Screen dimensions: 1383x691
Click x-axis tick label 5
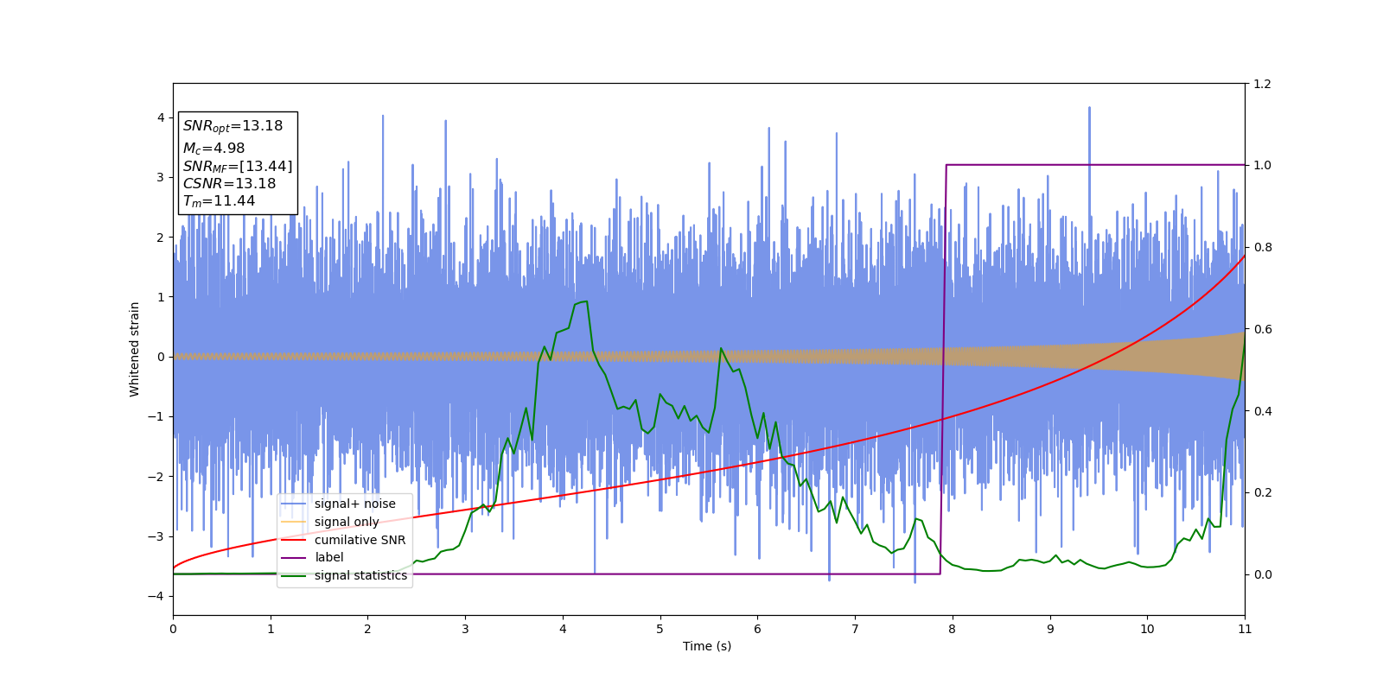(x=660, y=629)
